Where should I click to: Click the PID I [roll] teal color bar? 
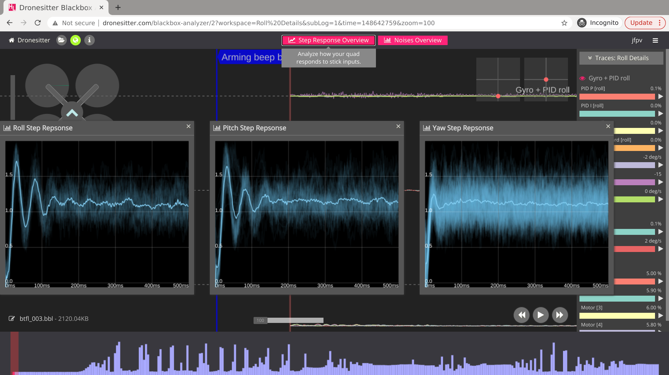[x=617, y=114]
